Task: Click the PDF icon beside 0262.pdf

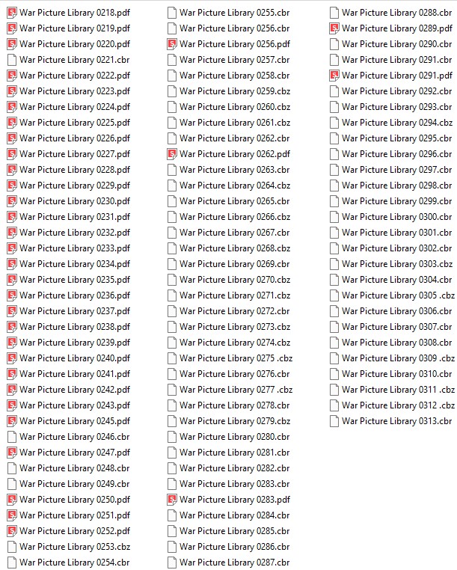Action: coord(172,154)
